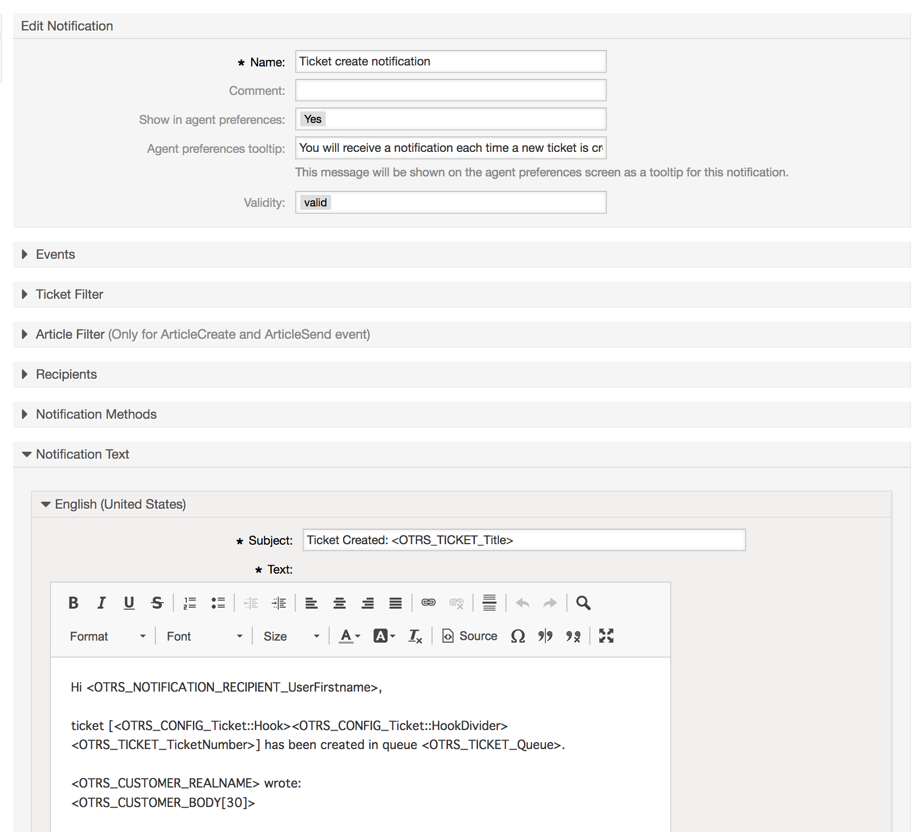Image resolution: width=922 pixels, height=832 pixels.
Task: Insert a special character using the omega icon
Action: 517,636
